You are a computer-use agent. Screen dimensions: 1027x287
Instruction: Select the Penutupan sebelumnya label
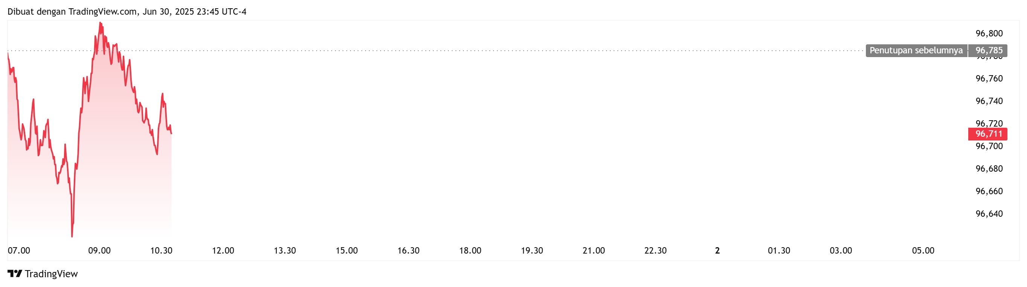tap(916, 51)
